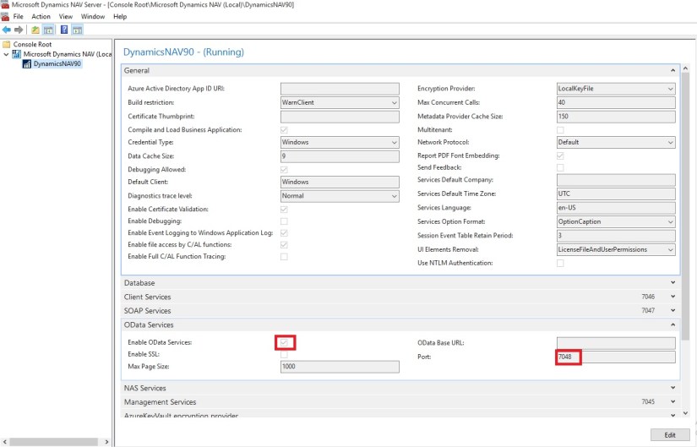Click the Up One Level folder icon
The height and width of the screenshot is (447, 697).
[x=35, y=30]
